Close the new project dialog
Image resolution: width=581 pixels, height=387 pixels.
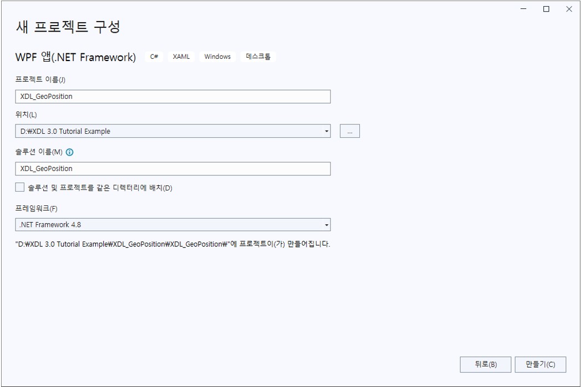pyautogui.click(x=569, y=9)
